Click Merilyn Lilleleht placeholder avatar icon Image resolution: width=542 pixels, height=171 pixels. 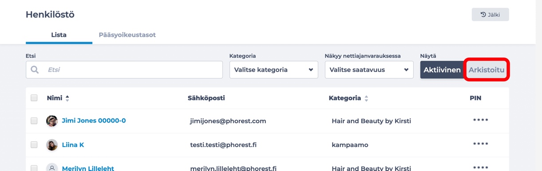click(x=52, y=167)
